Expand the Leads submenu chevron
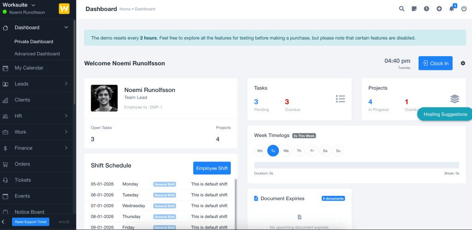Image resolution: width=472 pixels, height=230 pixels. click(x=66, y=84)
